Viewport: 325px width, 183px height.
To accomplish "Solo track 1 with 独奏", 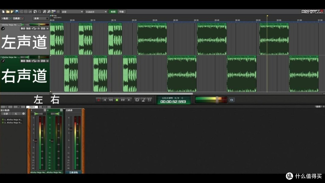I will pyautogui.click(x=28, y=28).
